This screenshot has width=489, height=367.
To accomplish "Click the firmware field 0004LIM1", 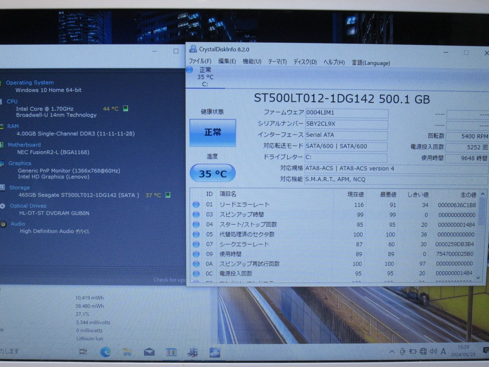I will coord(347,113).
